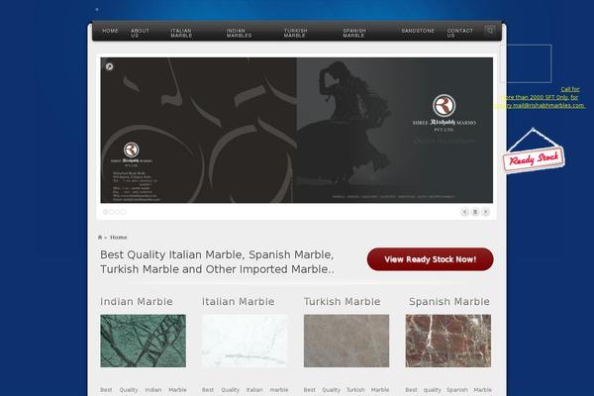Open the green Indian Marble thumbnail
The height and width of the screenshot is (396, 594).
tap(144, 341)
